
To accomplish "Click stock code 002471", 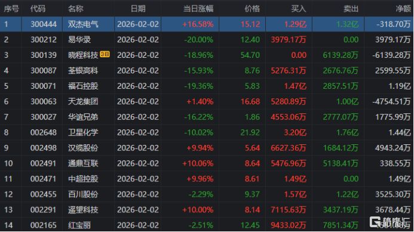I will tap(43, 179).
